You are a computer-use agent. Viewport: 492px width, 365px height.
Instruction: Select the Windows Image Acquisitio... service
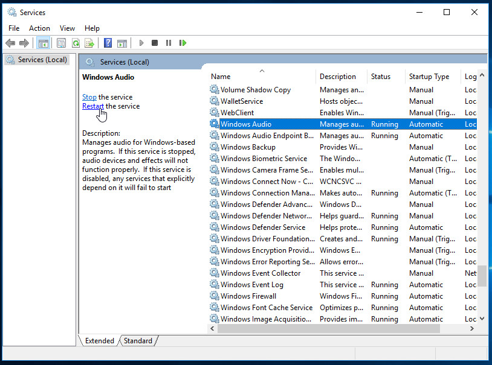tap(343, 319)
